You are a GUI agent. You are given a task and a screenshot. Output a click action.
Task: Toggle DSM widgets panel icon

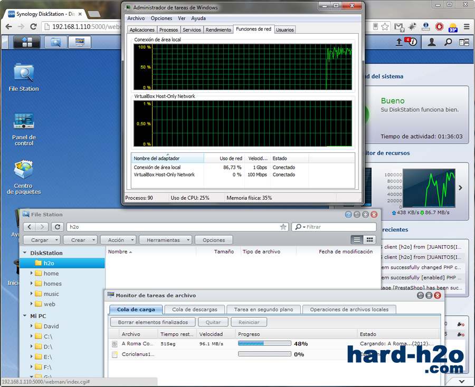click(x=464, y=42)
